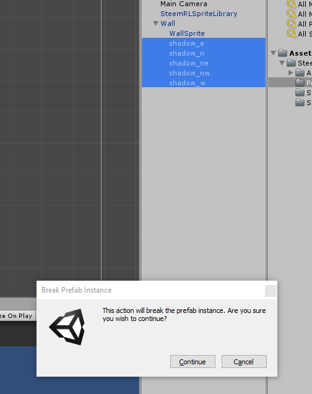Viewport: 312px width, 394px height.
Task: Select shadow_ne in the hierarchy
Action: tap(204, 63)
